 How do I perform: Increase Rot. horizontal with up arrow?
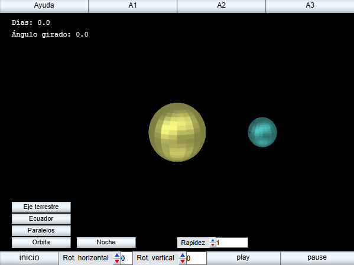(x=117, y=255)
